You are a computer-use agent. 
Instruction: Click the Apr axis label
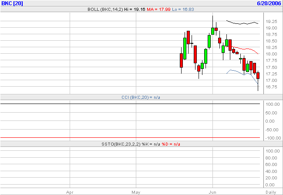[70, 192]
